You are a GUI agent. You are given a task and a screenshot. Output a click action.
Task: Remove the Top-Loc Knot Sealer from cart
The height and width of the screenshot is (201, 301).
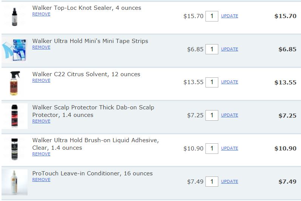[41, 14]
